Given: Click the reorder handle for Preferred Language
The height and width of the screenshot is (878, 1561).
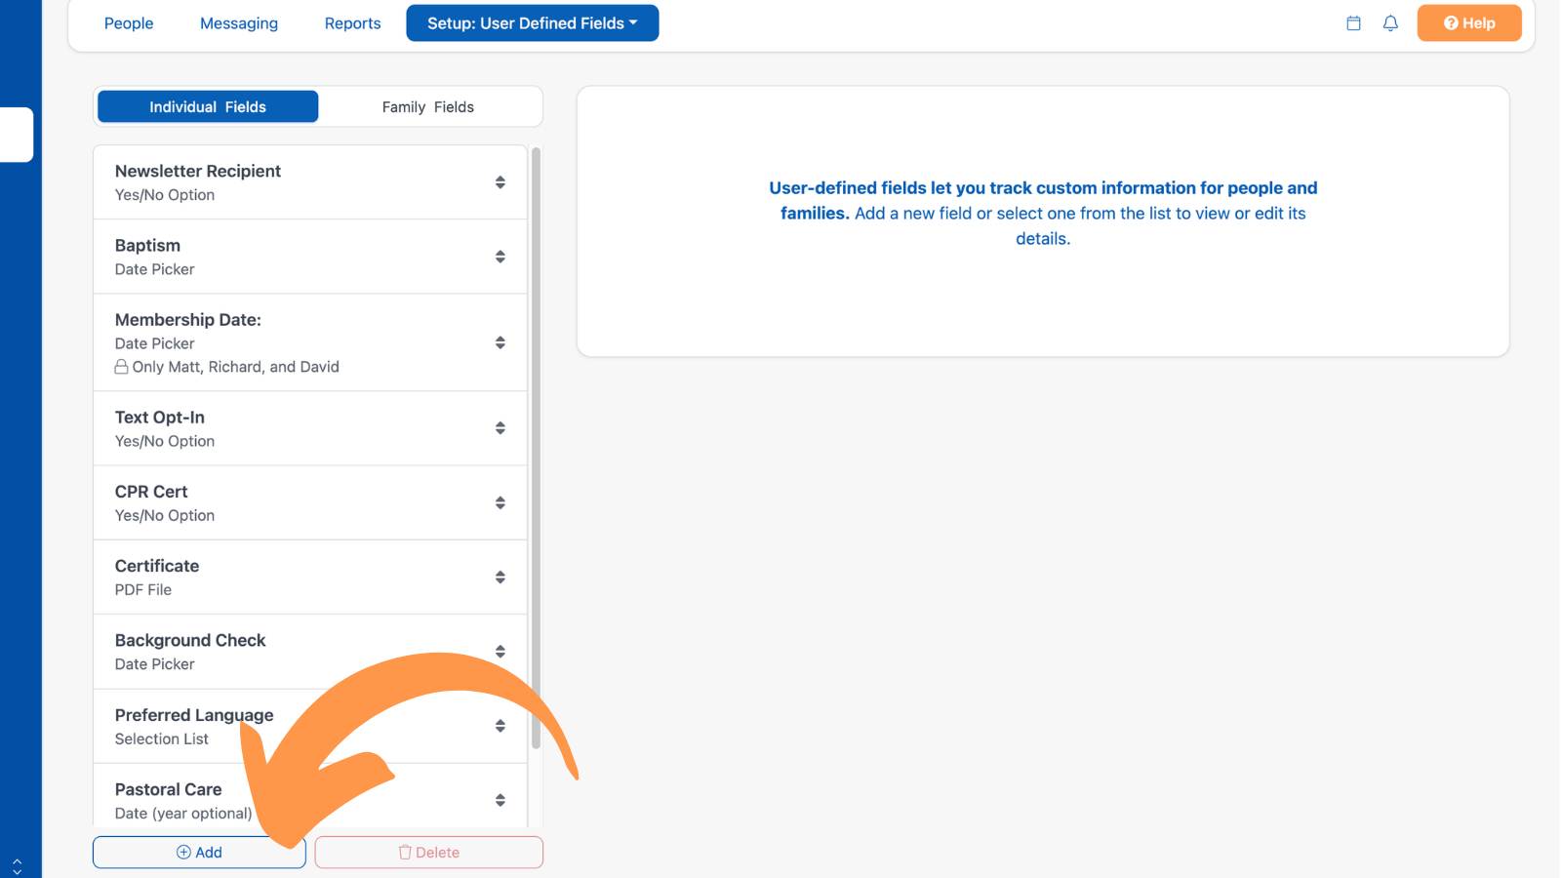Looking at the screenshot, I should pyautogui.click(x=500, y=726).
